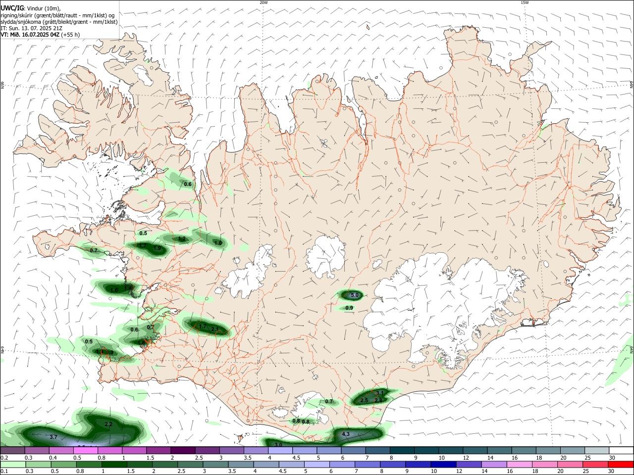
Task: Click the 4.3 rainfall value on the south coast
Action: coord(346,434)
